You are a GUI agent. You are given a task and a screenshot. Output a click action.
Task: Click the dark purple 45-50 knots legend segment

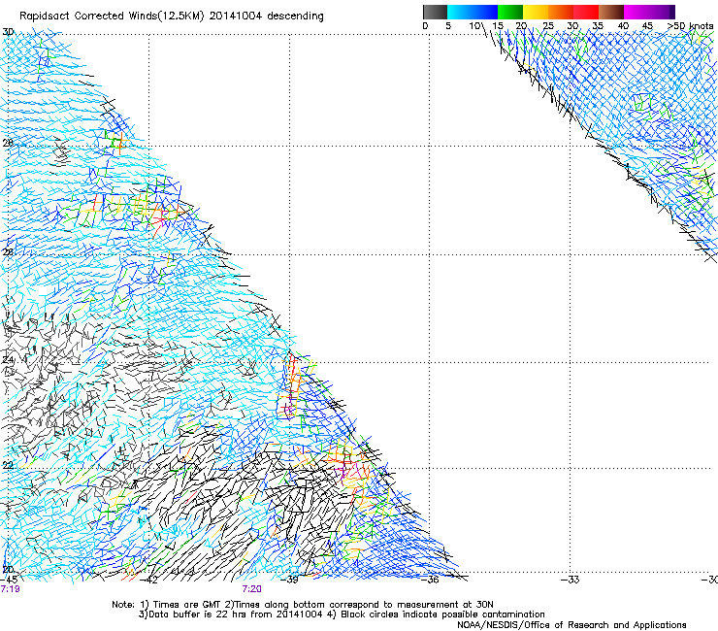[662, 12]
